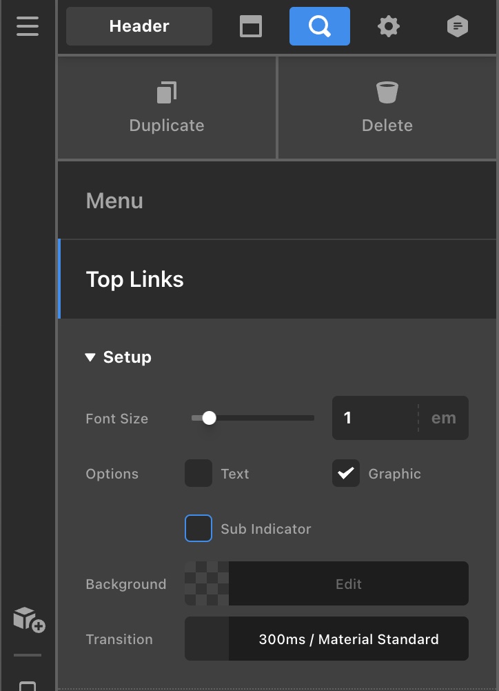Open the Transition 300ms Material Standard selector

tap(348, 639)
